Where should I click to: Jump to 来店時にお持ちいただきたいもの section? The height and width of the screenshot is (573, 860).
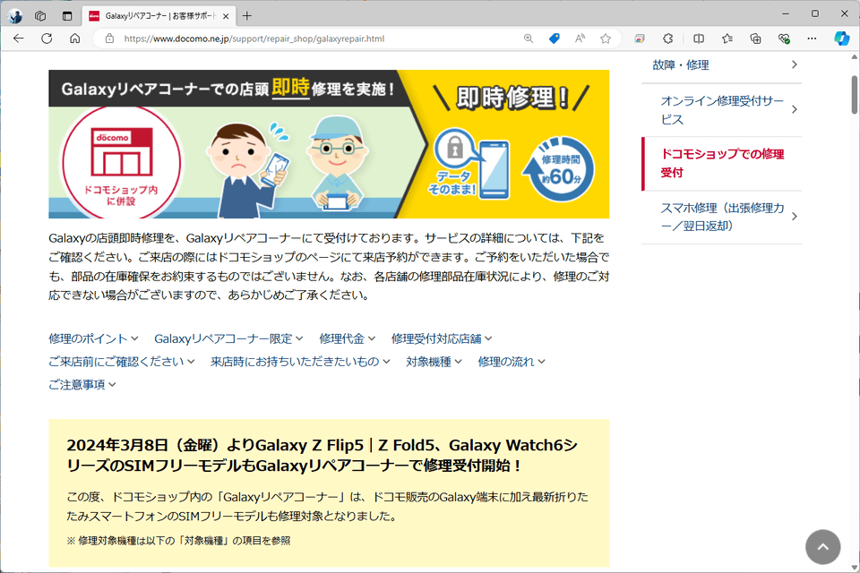click(300, 362)
